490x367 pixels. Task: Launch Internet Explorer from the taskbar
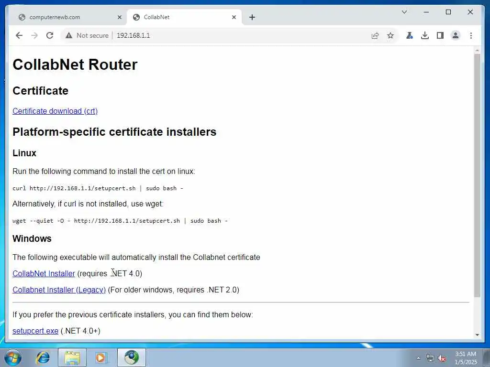(x=43, y=357)
